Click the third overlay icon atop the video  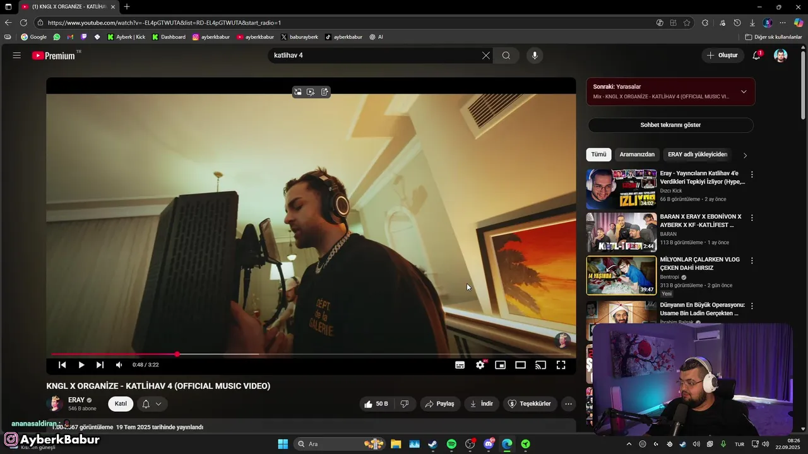[x=324, y=92]
